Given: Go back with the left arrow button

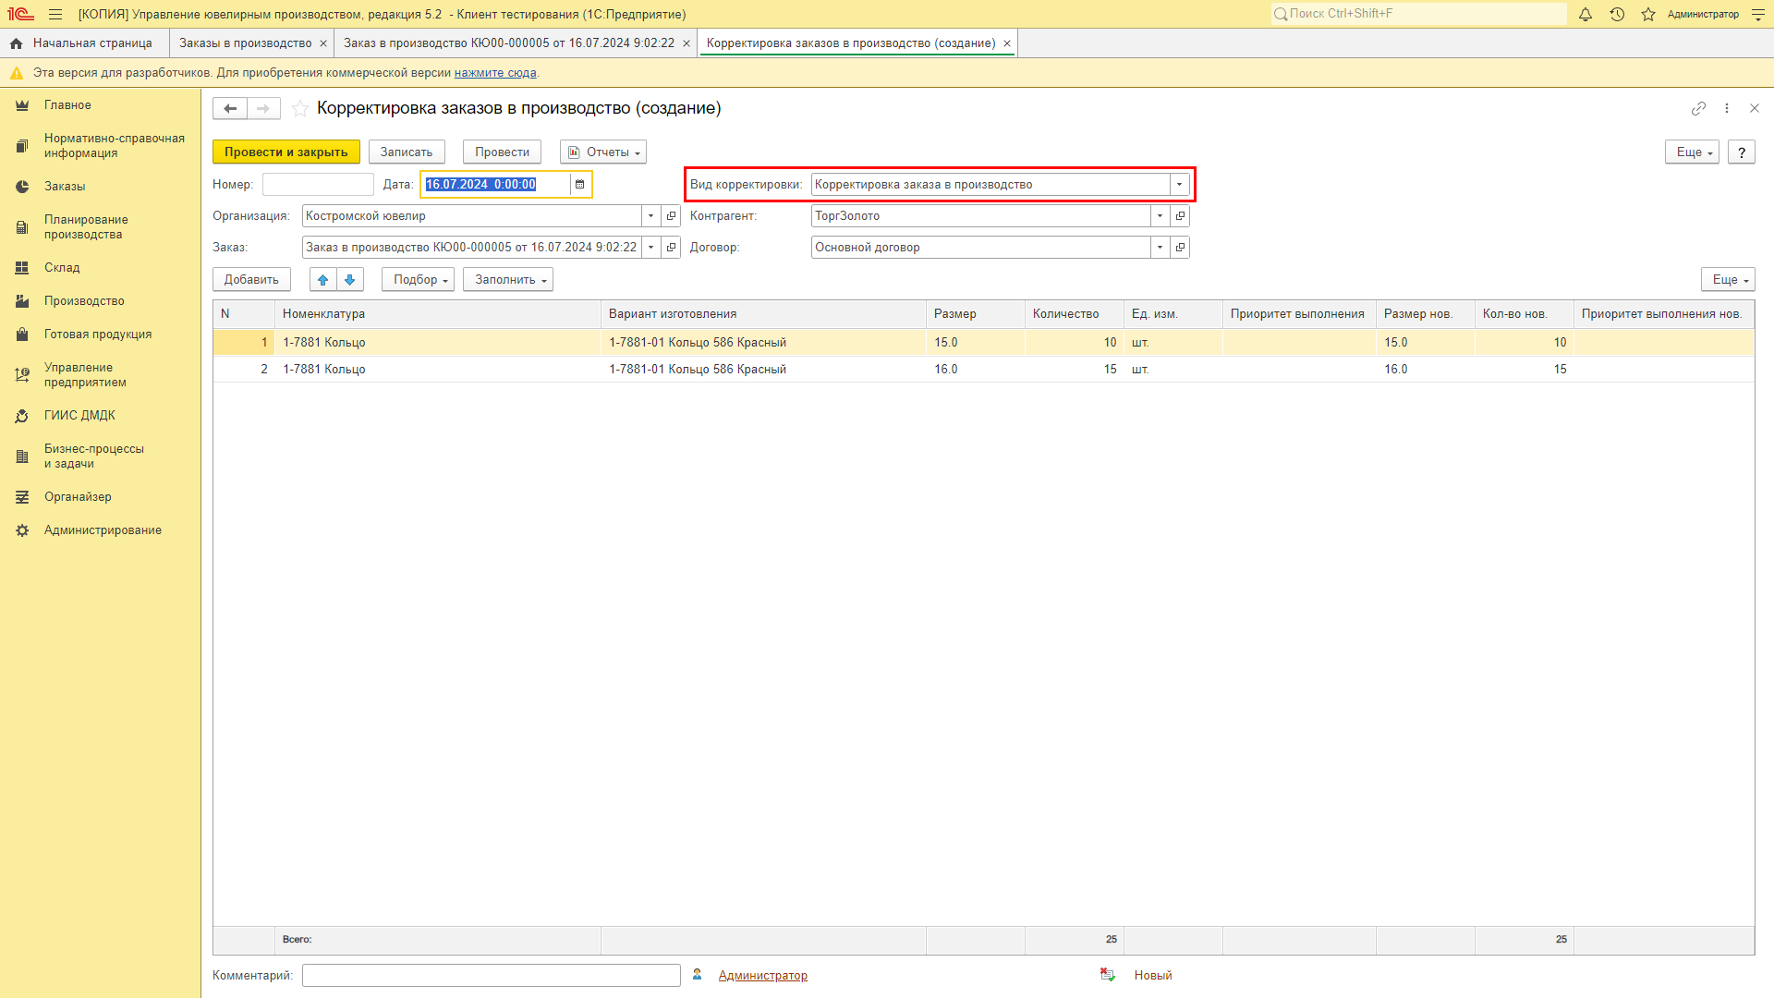Looking at the screenshot, I should pos(230,108).
